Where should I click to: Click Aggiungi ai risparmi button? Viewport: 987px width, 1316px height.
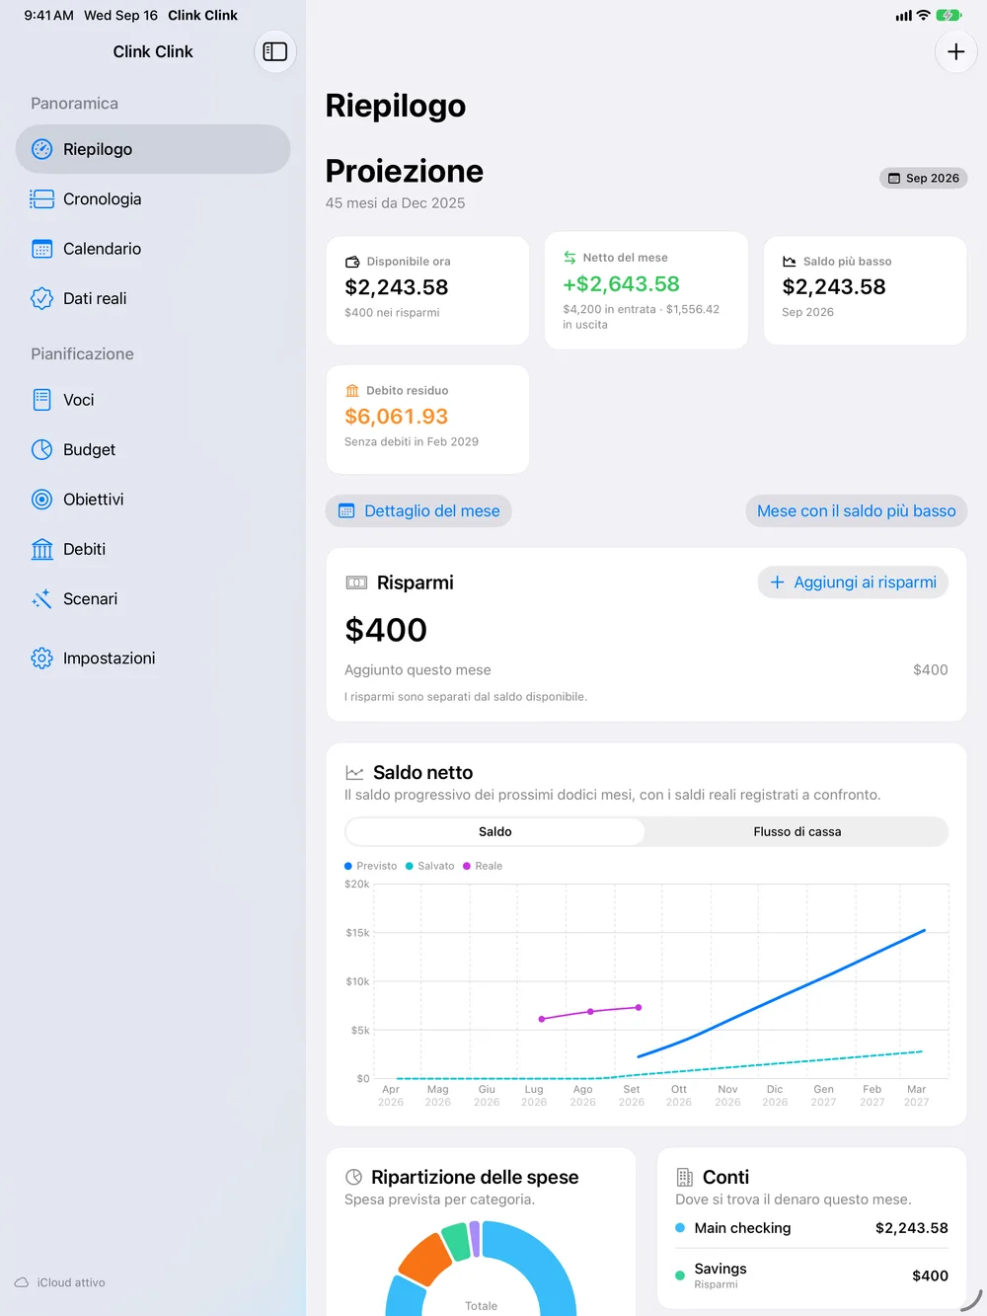click(853, 582)
